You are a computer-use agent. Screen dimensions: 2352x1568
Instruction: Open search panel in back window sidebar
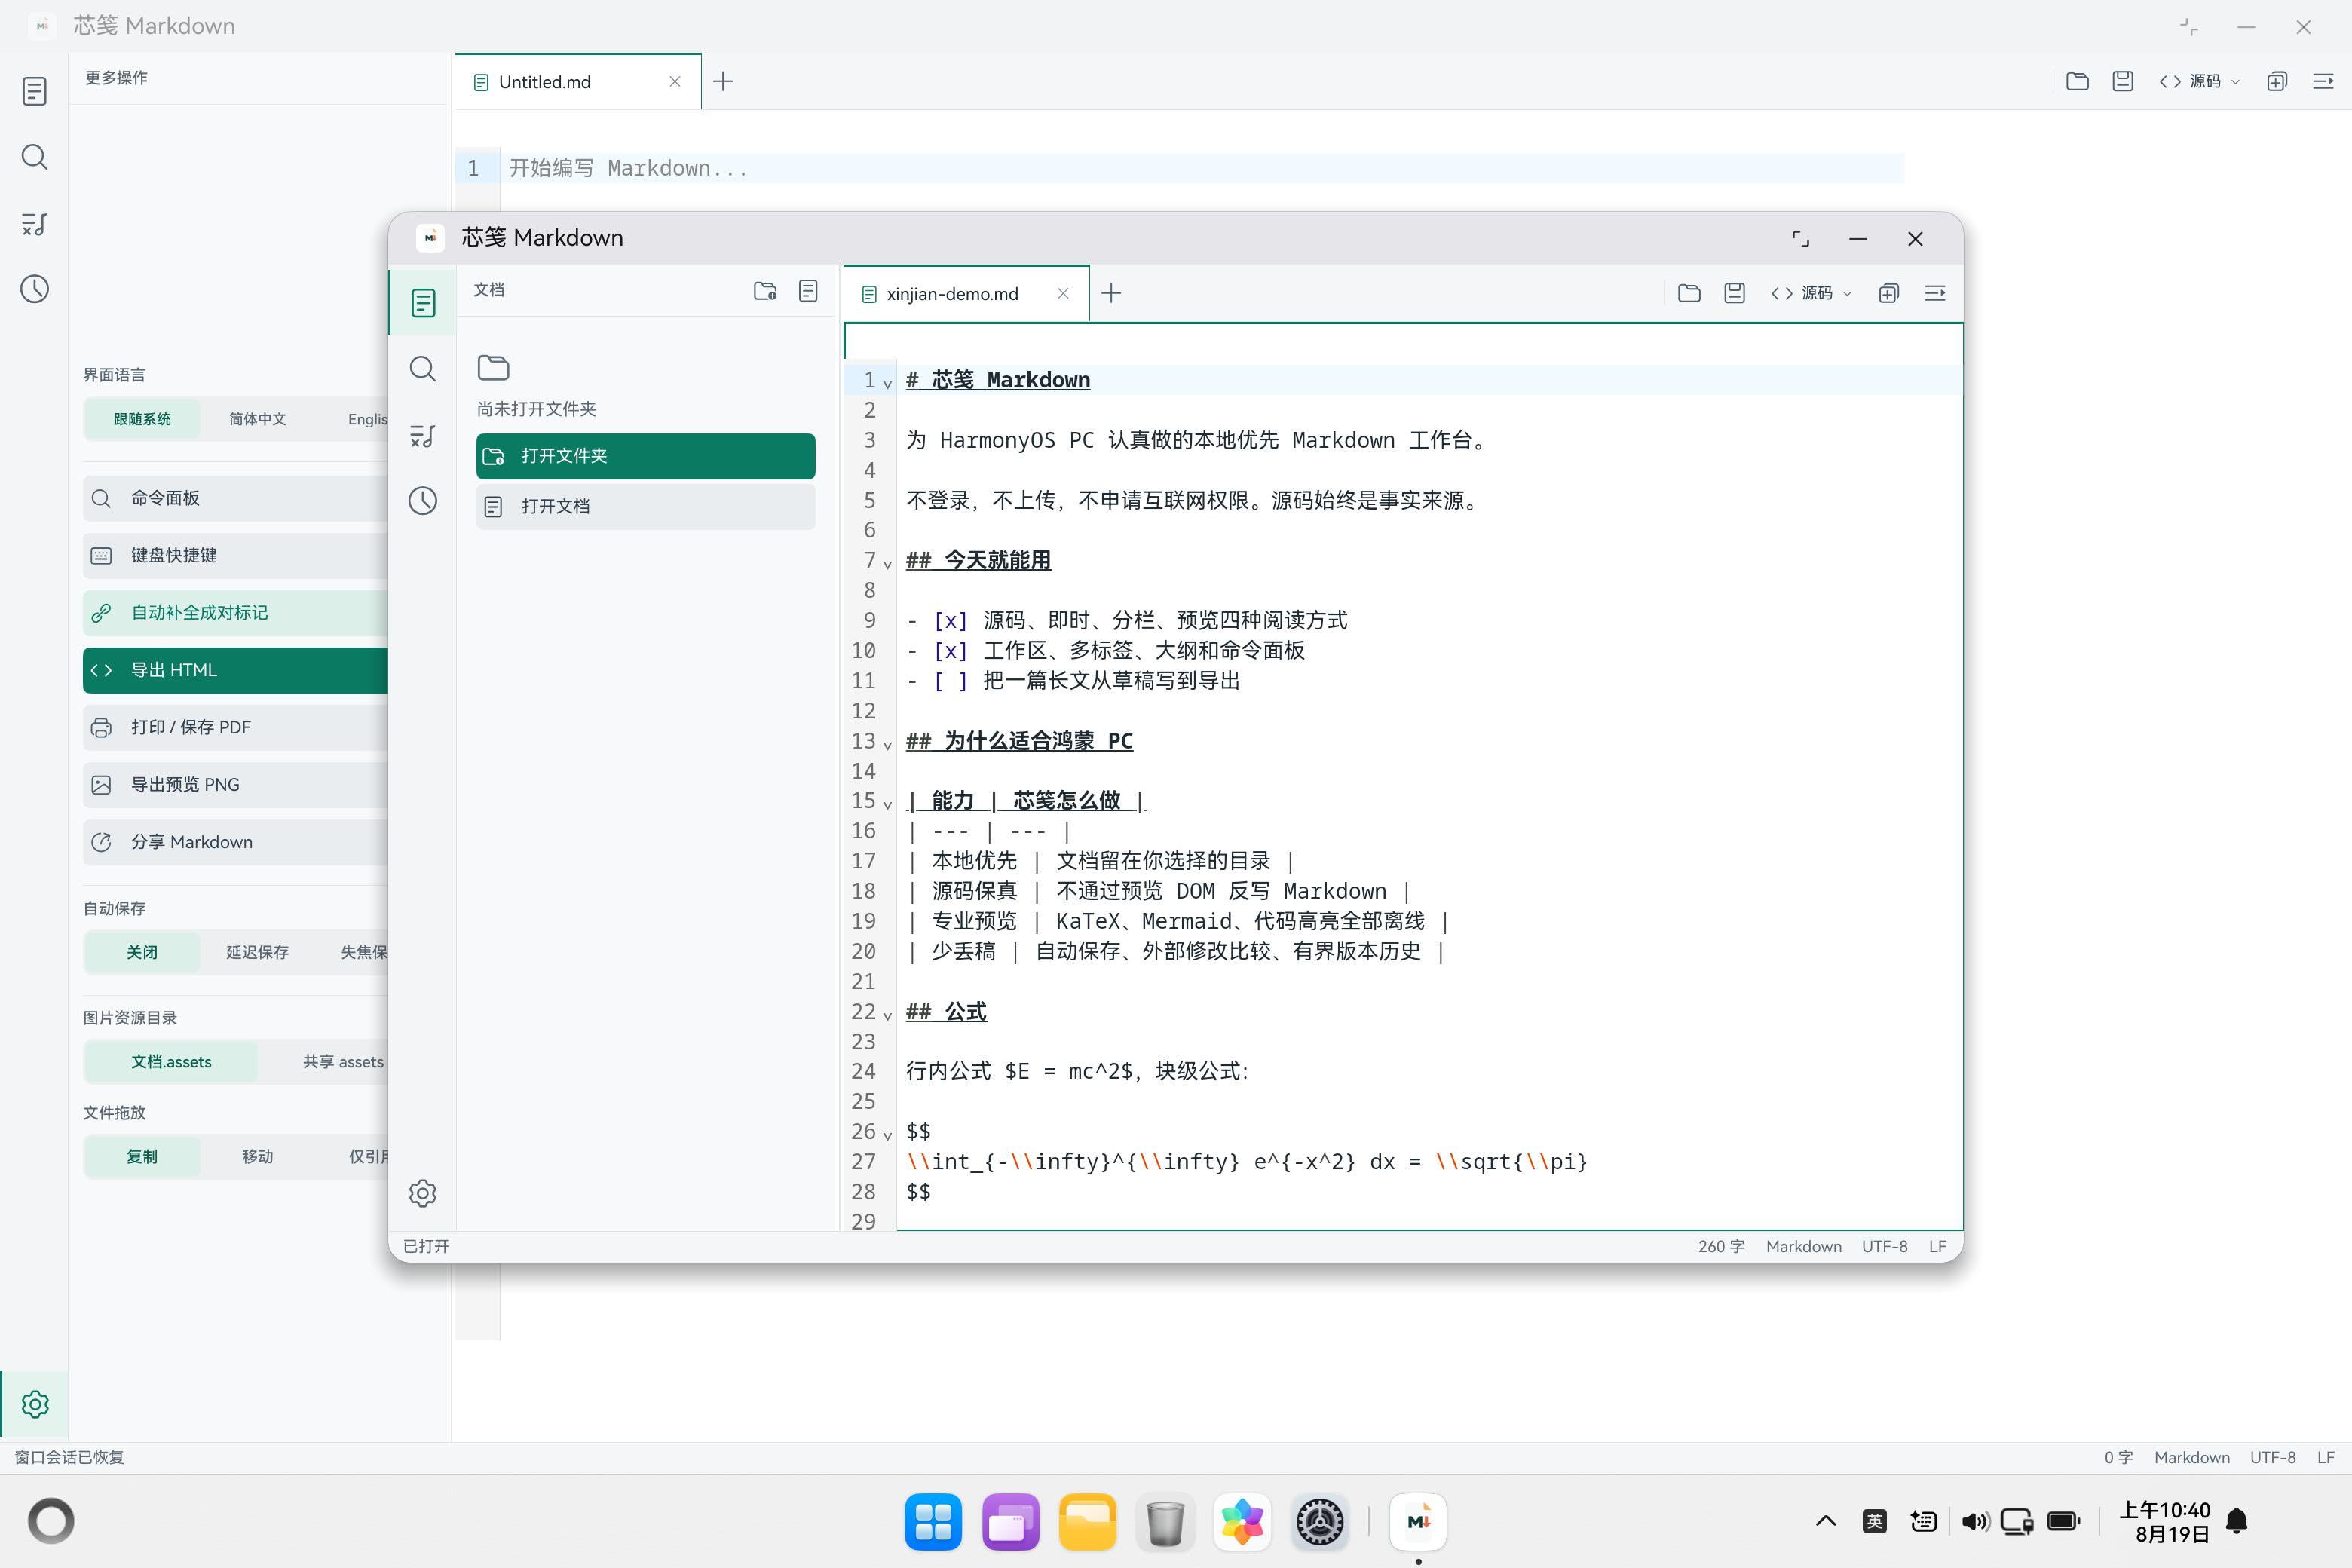pos(35,157)
